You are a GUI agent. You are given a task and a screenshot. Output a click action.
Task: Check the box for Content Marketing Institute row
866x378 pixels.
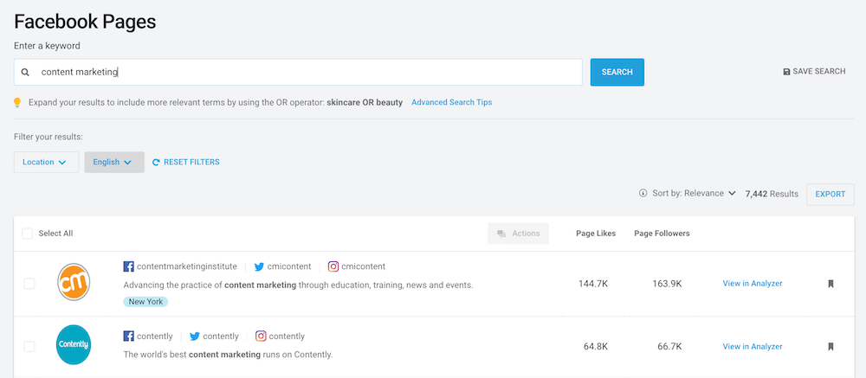coord(29,284)
